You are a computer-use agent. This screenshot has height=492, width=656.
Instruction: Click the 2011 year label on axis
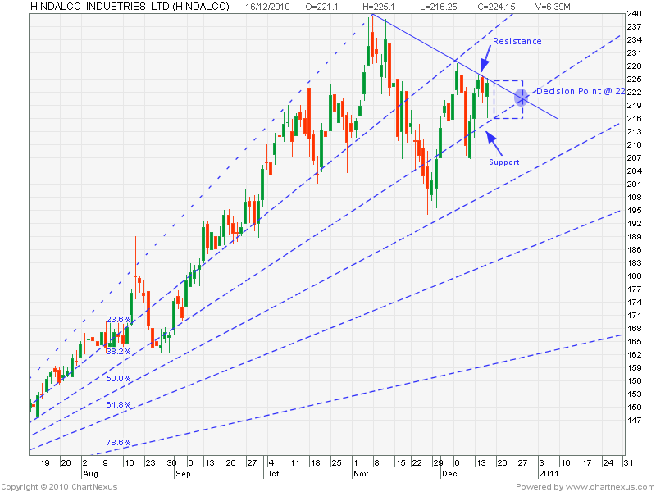[x=549, y=474]
